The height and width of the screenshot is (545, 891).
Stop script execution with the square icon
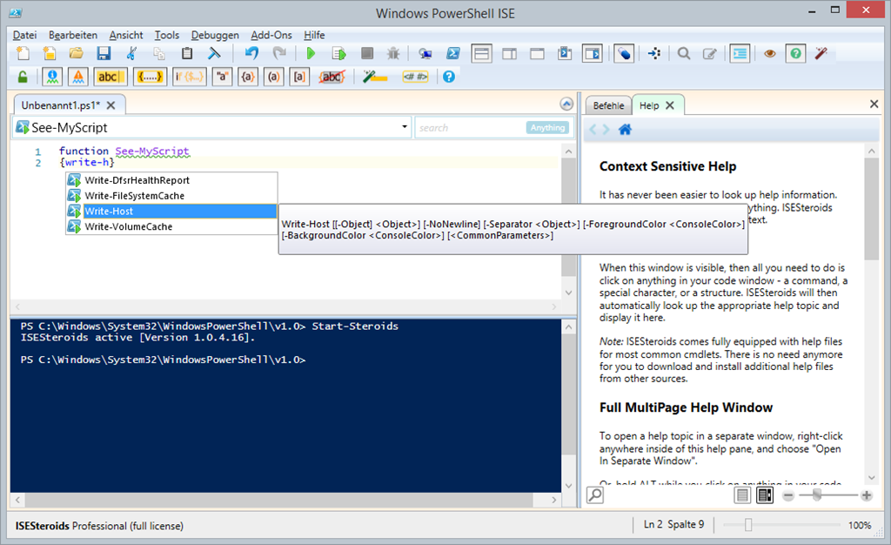coord(367,53)
